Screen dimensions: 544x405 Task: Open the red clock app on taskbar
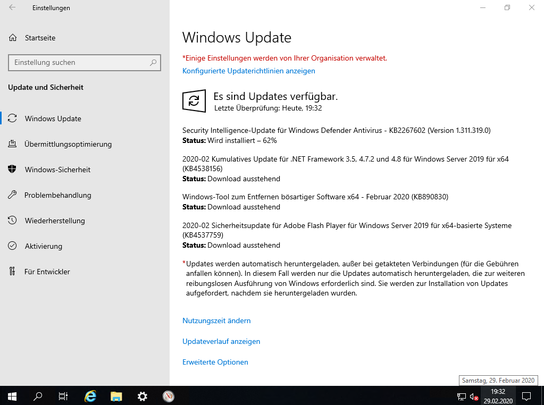point(168,396)
